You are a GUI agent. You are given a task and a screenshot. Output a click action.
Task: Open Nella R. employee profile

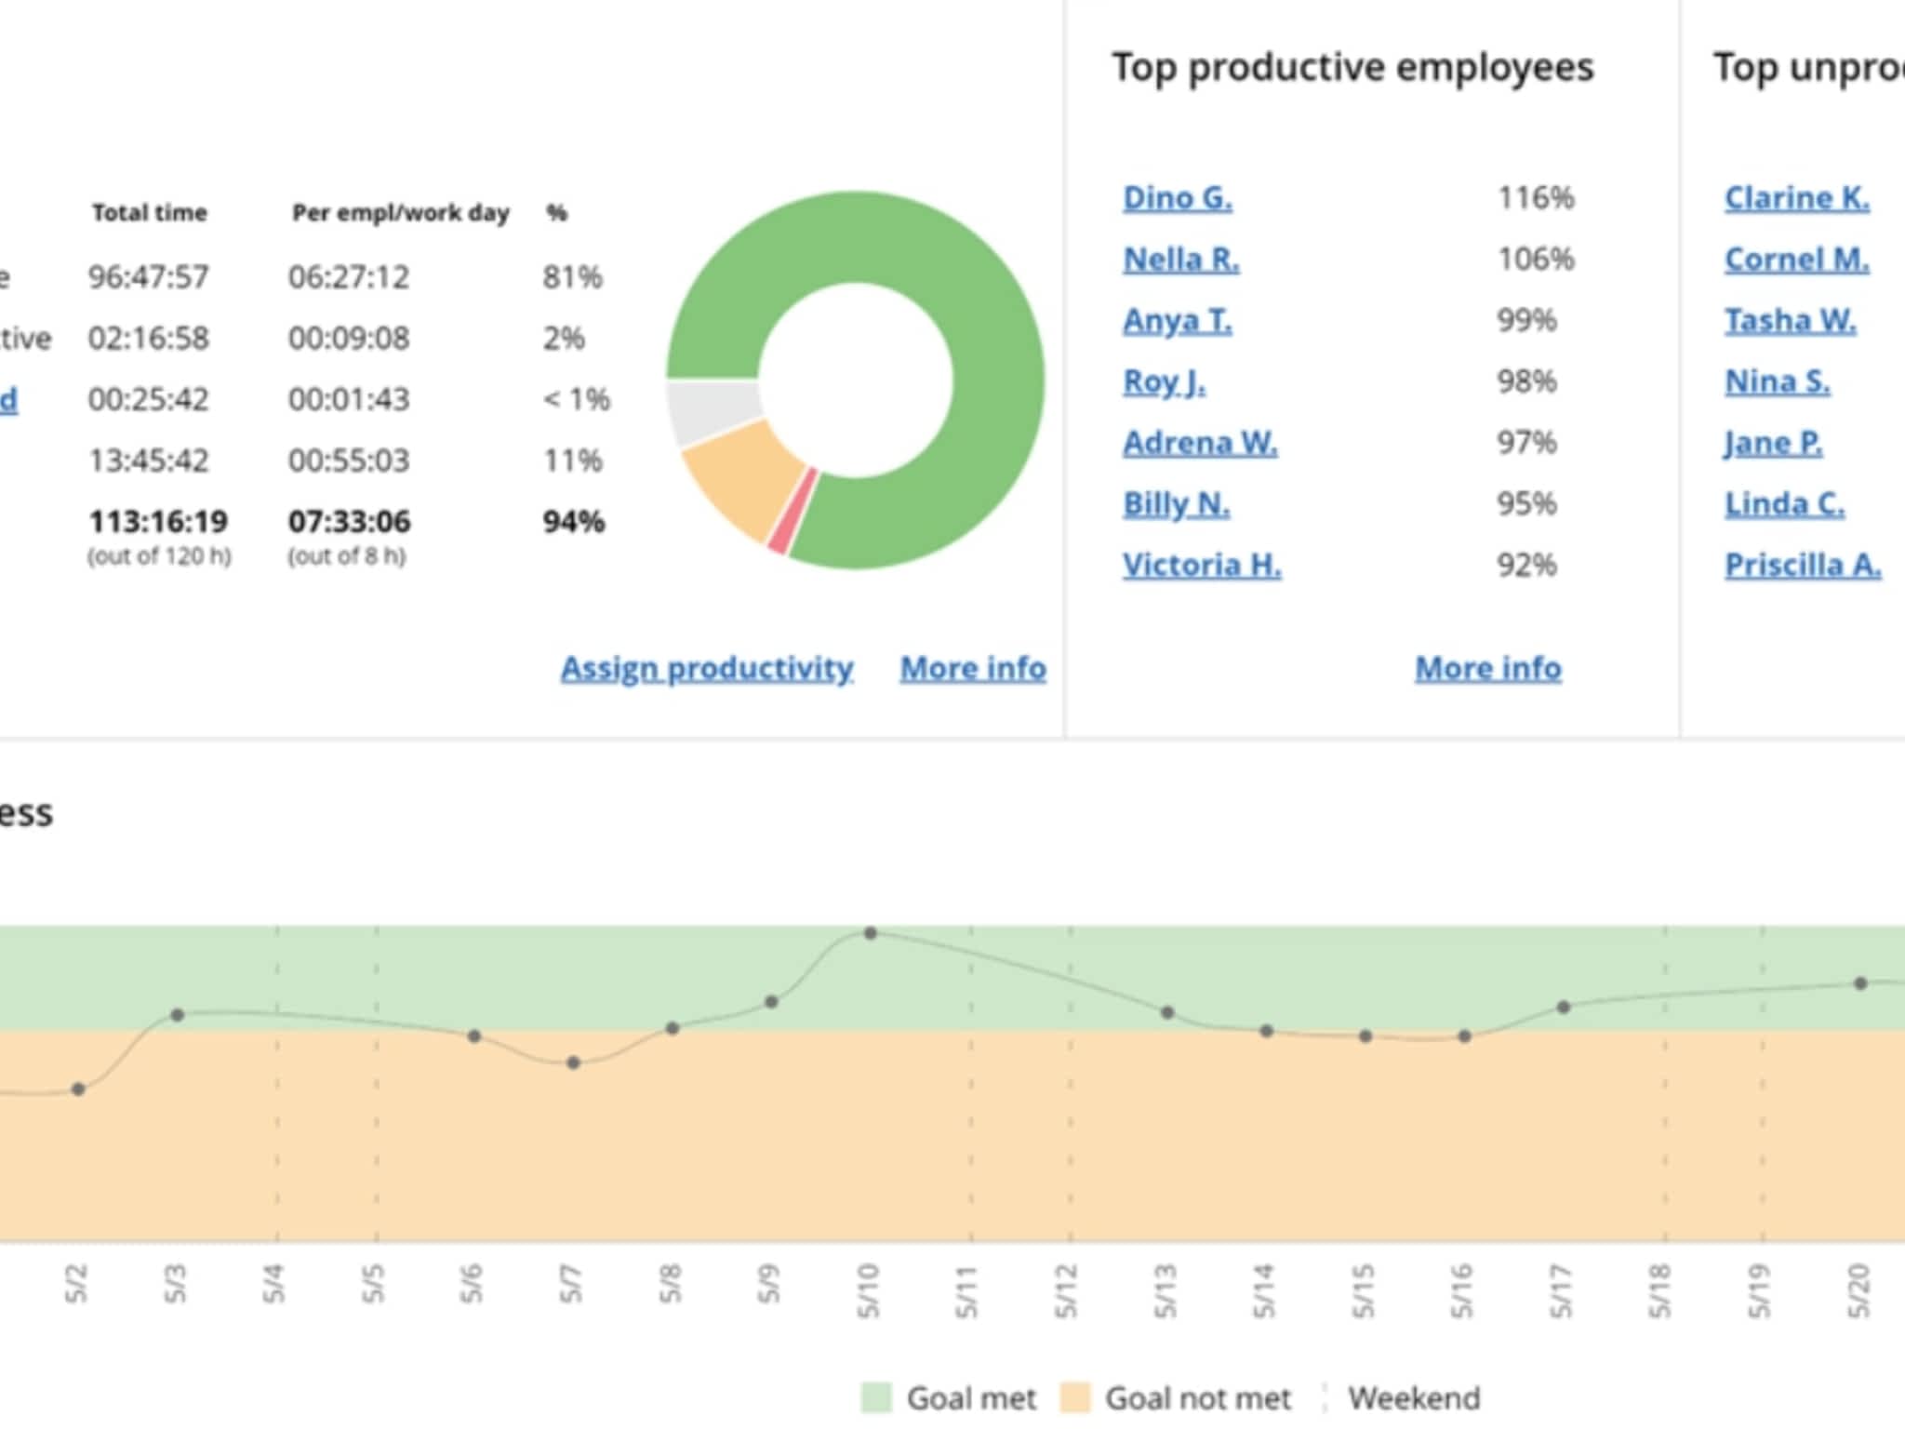point(1180,260)
